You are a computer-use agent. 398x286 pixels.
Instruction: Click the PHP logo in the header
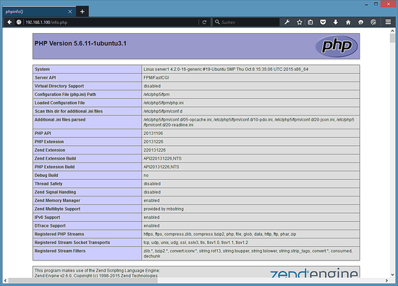pyautogui.click(x=336, y=46)
